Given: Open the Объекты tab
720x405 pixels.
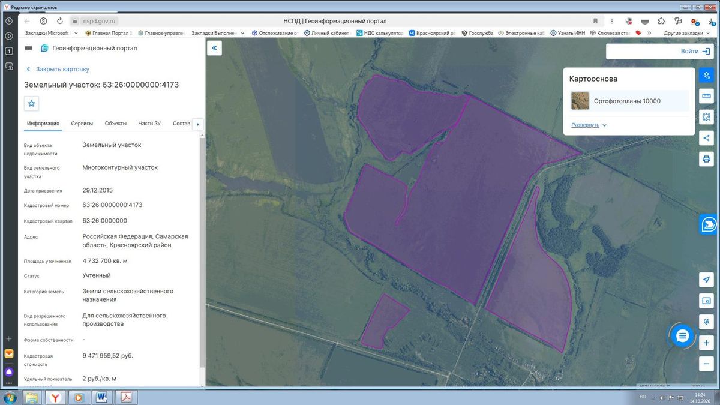Looking at the screenshot, I should 116,124.
